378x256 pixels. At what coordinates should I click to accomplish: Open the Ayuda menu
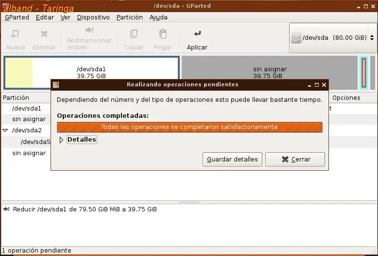tap(158, 17)
